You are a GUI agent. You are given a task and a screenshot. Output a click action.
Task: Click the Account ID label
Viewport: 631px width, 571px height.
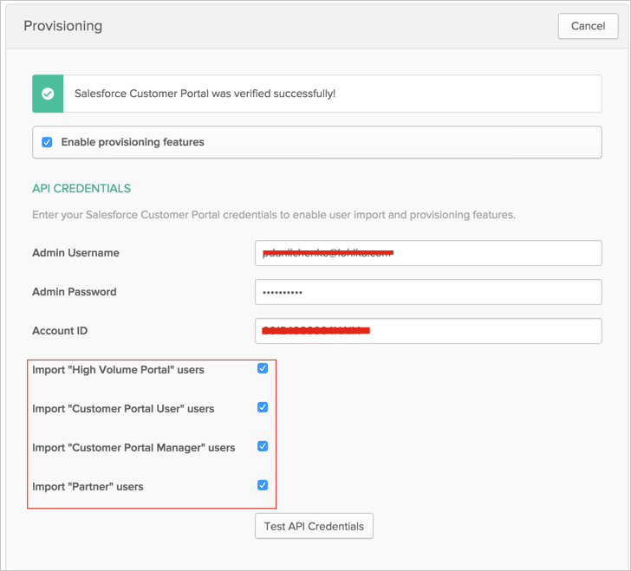point(60,331)
